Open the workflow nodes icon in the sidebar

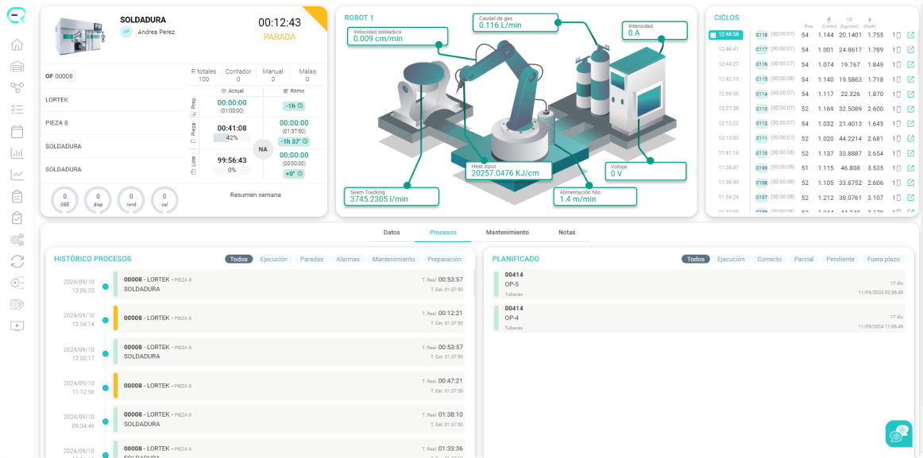pyautogui.click(x=17, y=87)
